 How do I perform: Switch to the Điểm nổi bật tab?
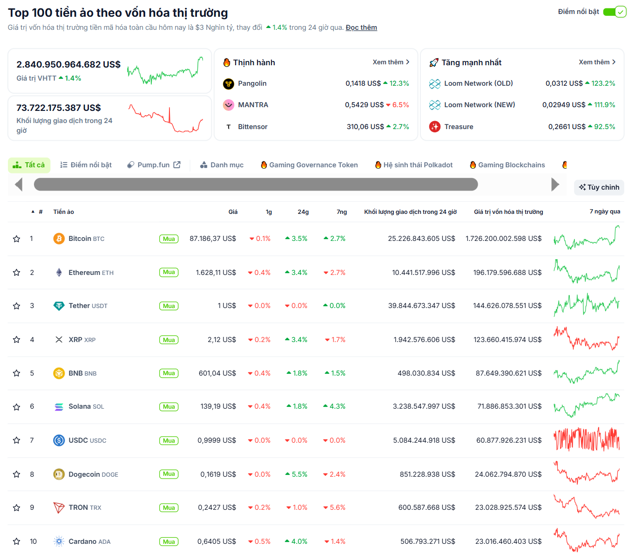pyautogui.click(x=86, y=165)
